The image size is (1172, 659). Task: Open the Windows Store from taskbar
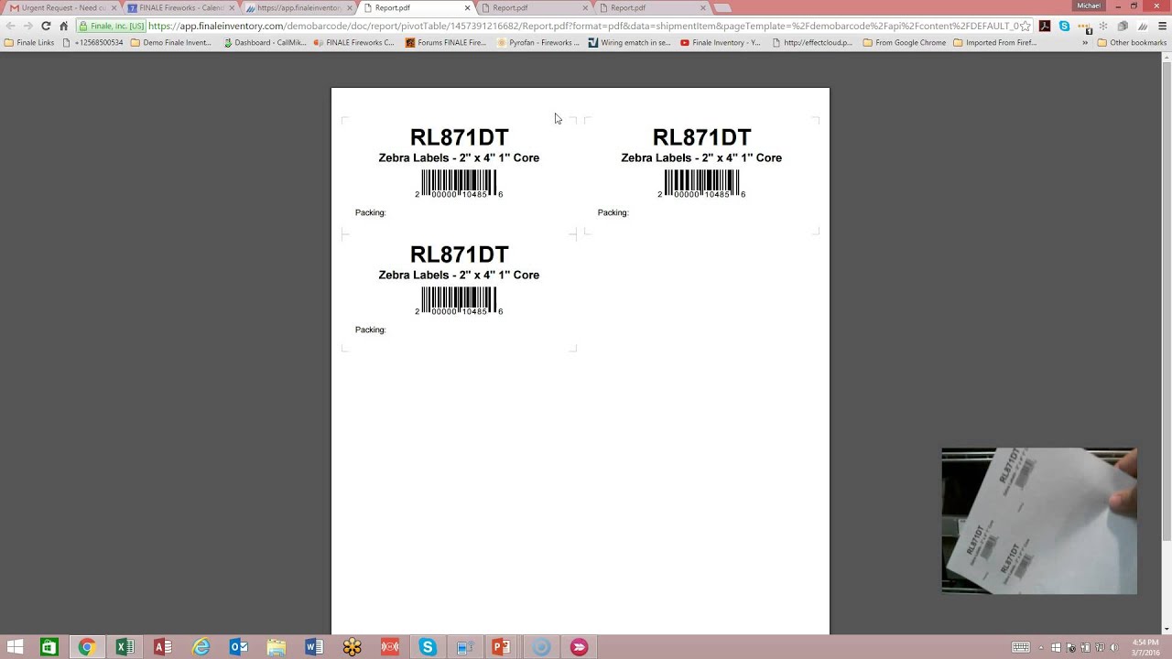tap(49, 647)
